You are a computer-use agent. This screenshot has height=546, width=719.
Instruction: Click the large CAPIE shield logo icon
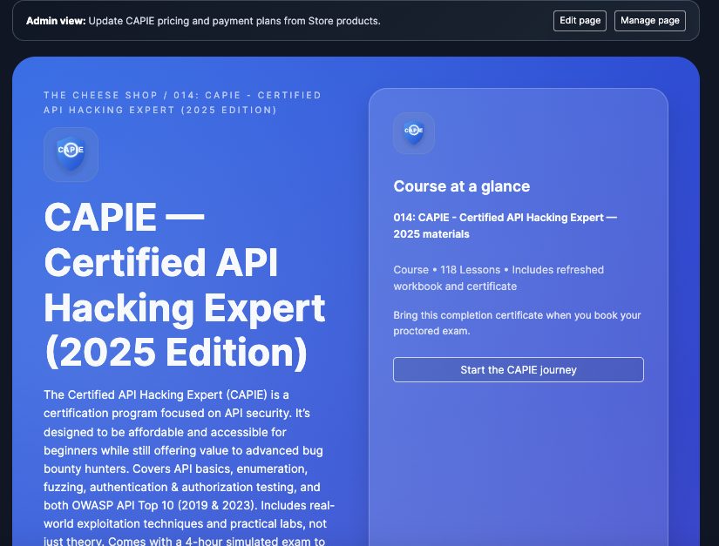tap(71, 154)
